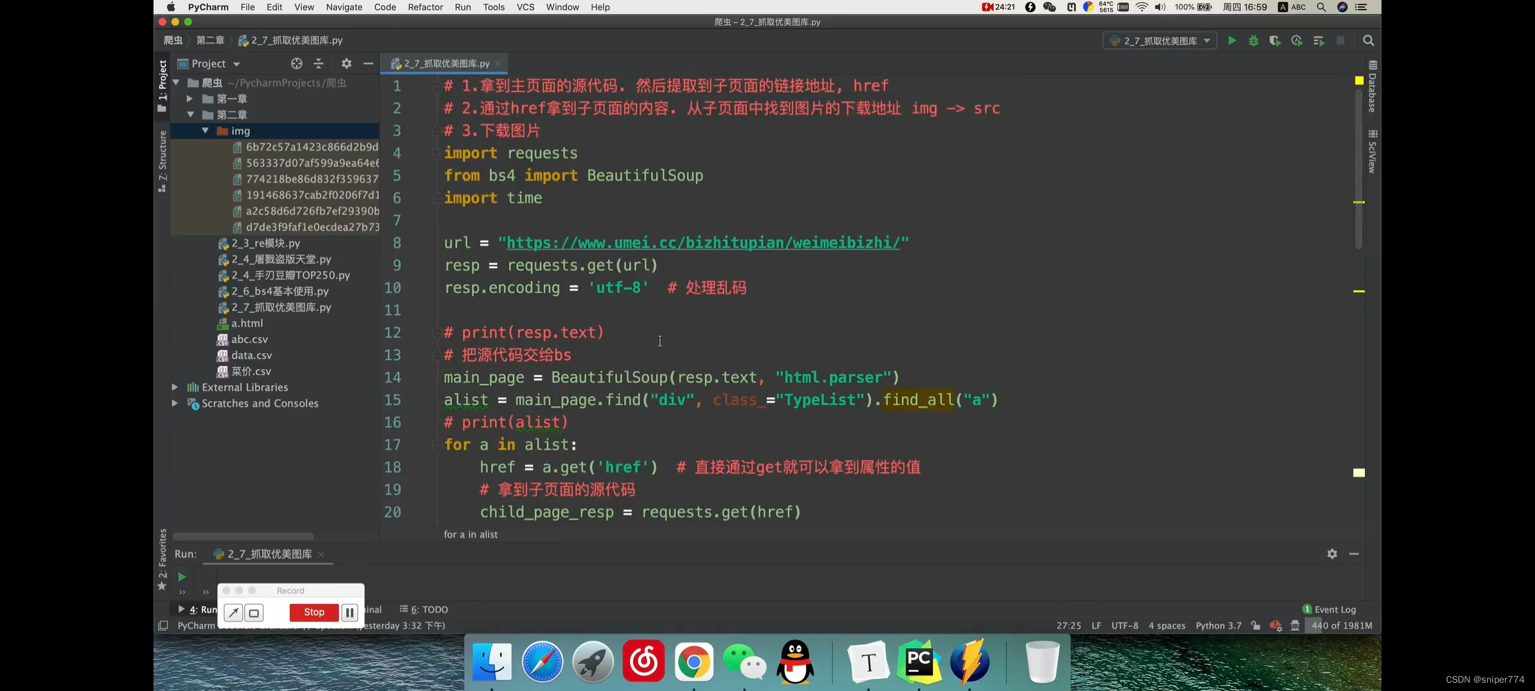Screen dimensions: 1535x691
Task: Open Run panel settings gear
Action: pyautogui.click(x=1332, y=554)
